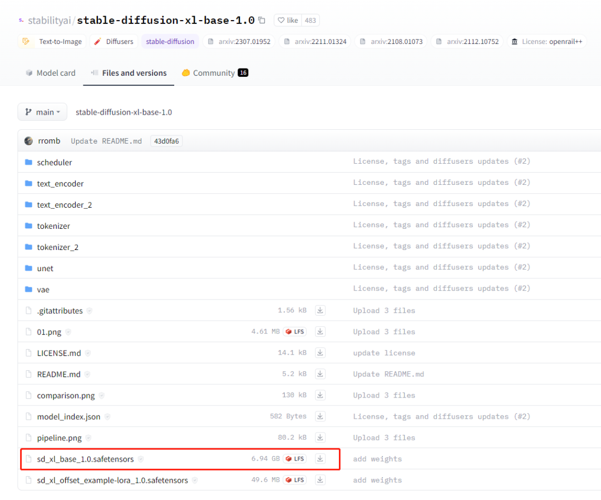Like the model with the heart button
The image size is (601, 500).
[x=288, y=20]
